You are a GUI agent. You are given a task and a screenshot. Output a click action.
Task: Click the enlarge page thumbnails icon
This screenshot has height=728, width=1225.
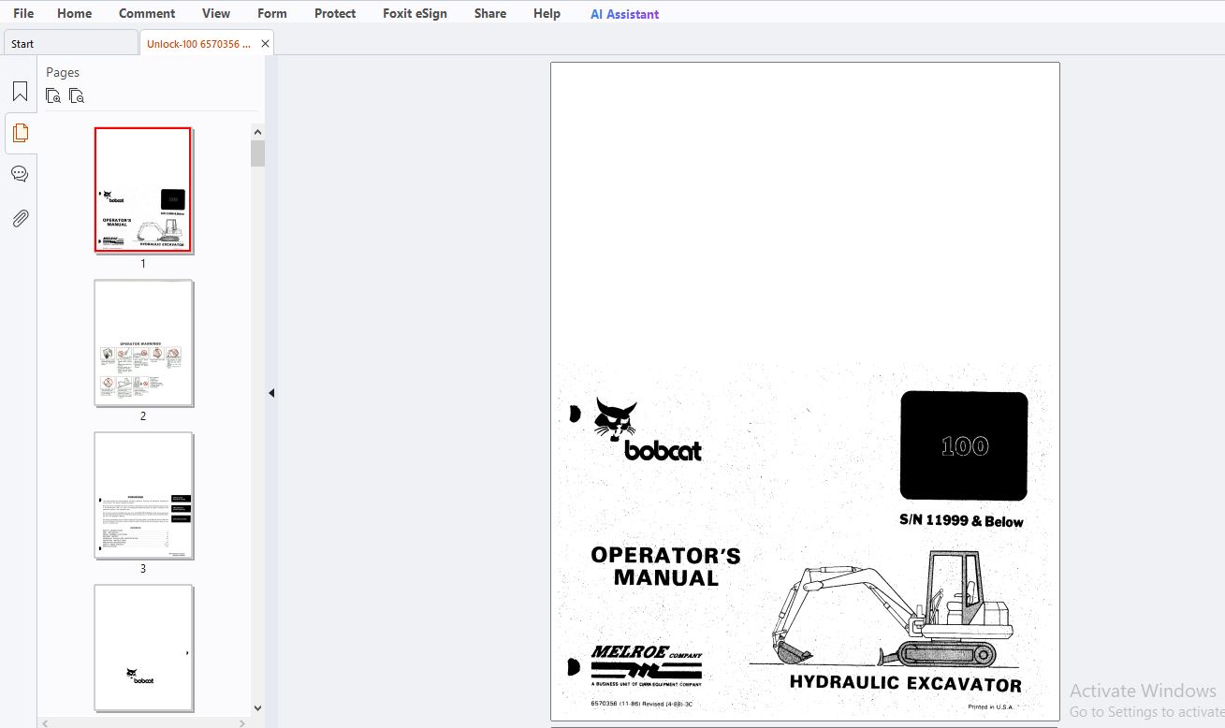pos(53,95)
